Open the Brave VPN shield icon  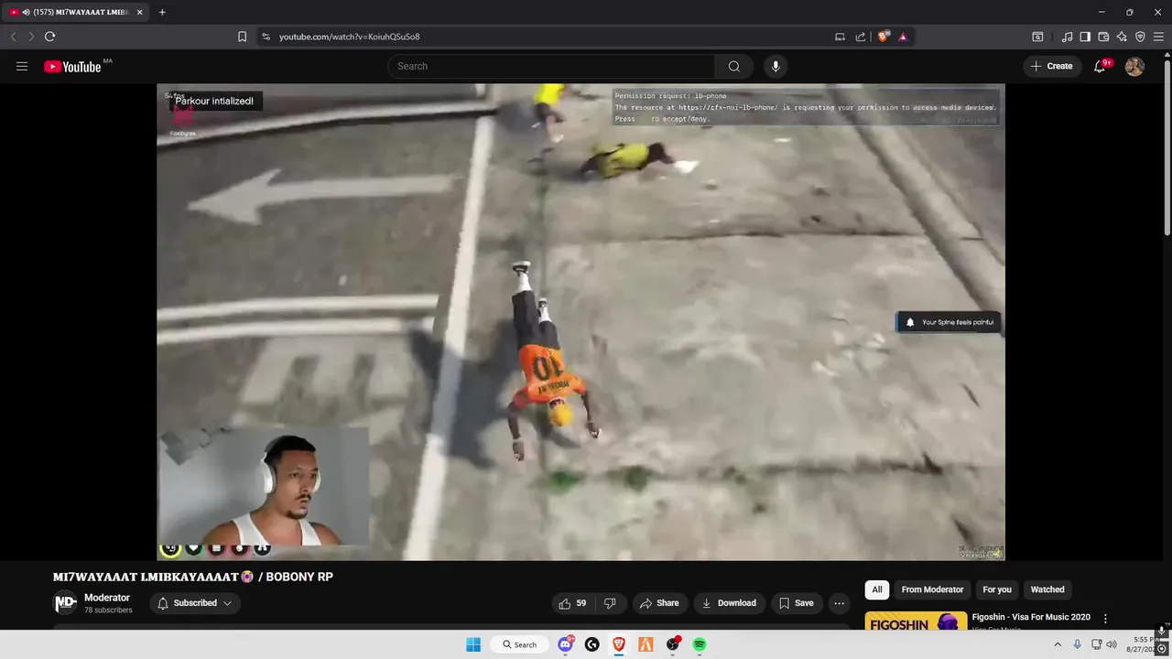(x=1140, y=37)
